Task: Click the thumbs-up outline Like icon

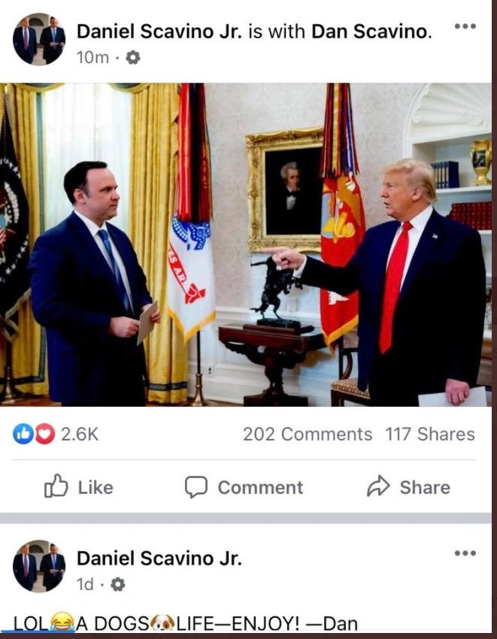Action: 56,486
